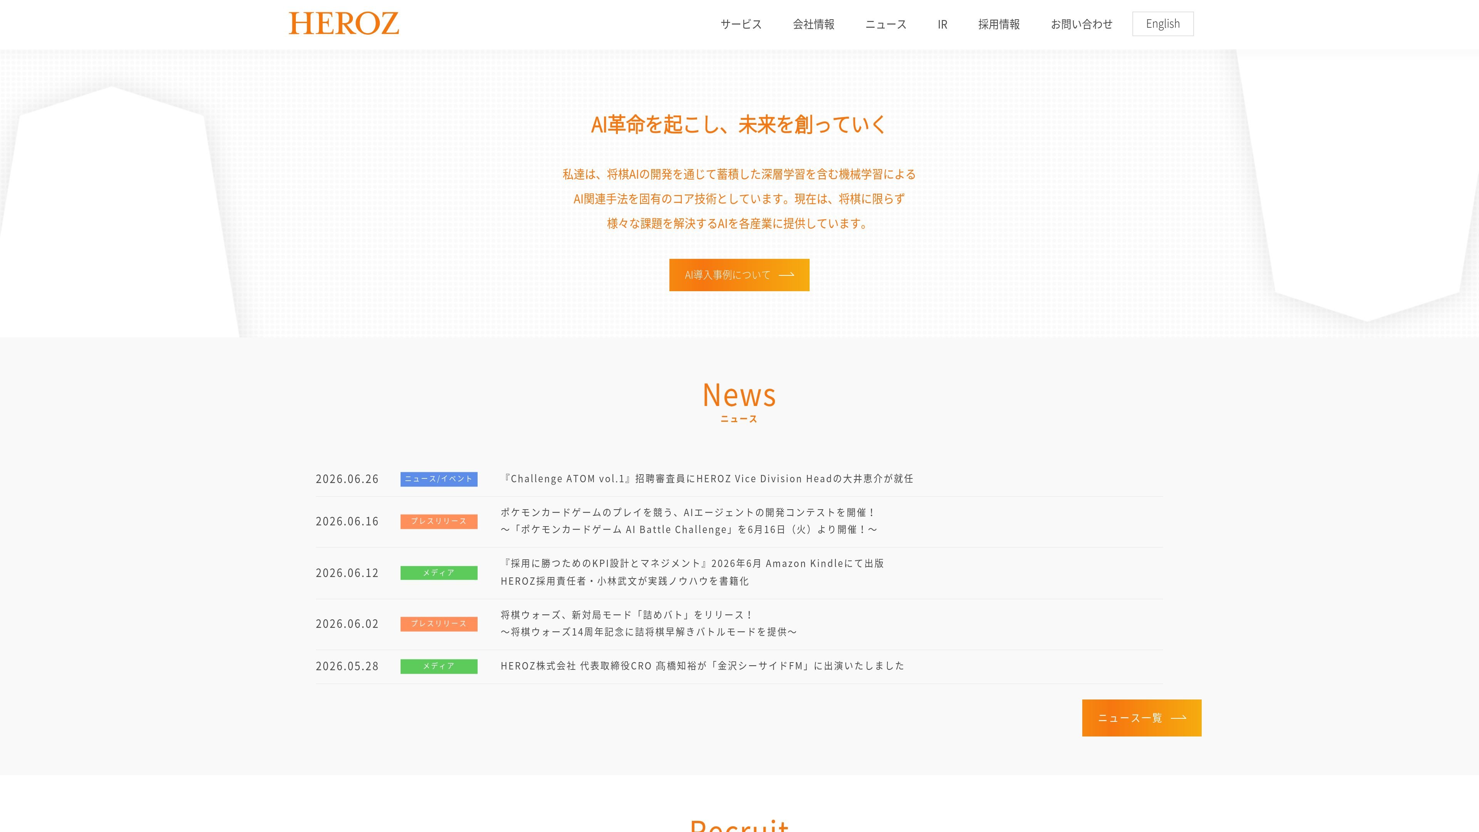1479x832 pixels.
Task: Open the Challenge ATOM vol.1 news article
Action: click(x=707, y=479)
